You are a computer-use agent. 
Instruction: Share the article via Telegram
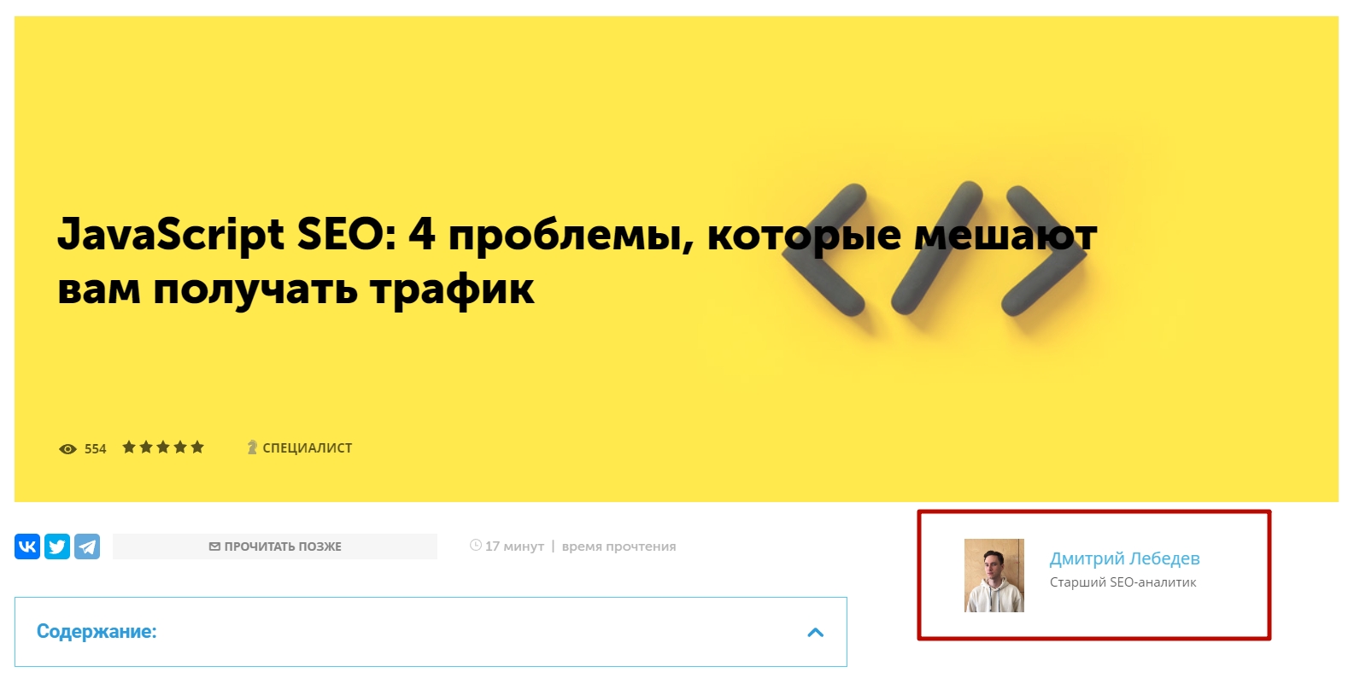(x=87, y=546)
